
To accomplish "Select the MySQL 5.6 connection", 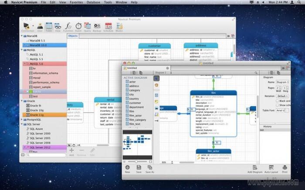I will 44,64.
